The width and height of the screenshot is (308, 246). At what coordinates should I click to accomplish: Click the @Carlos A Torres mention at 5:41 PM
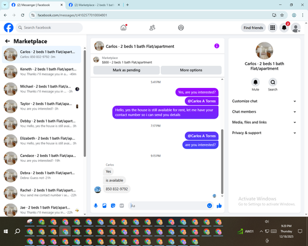201,101
